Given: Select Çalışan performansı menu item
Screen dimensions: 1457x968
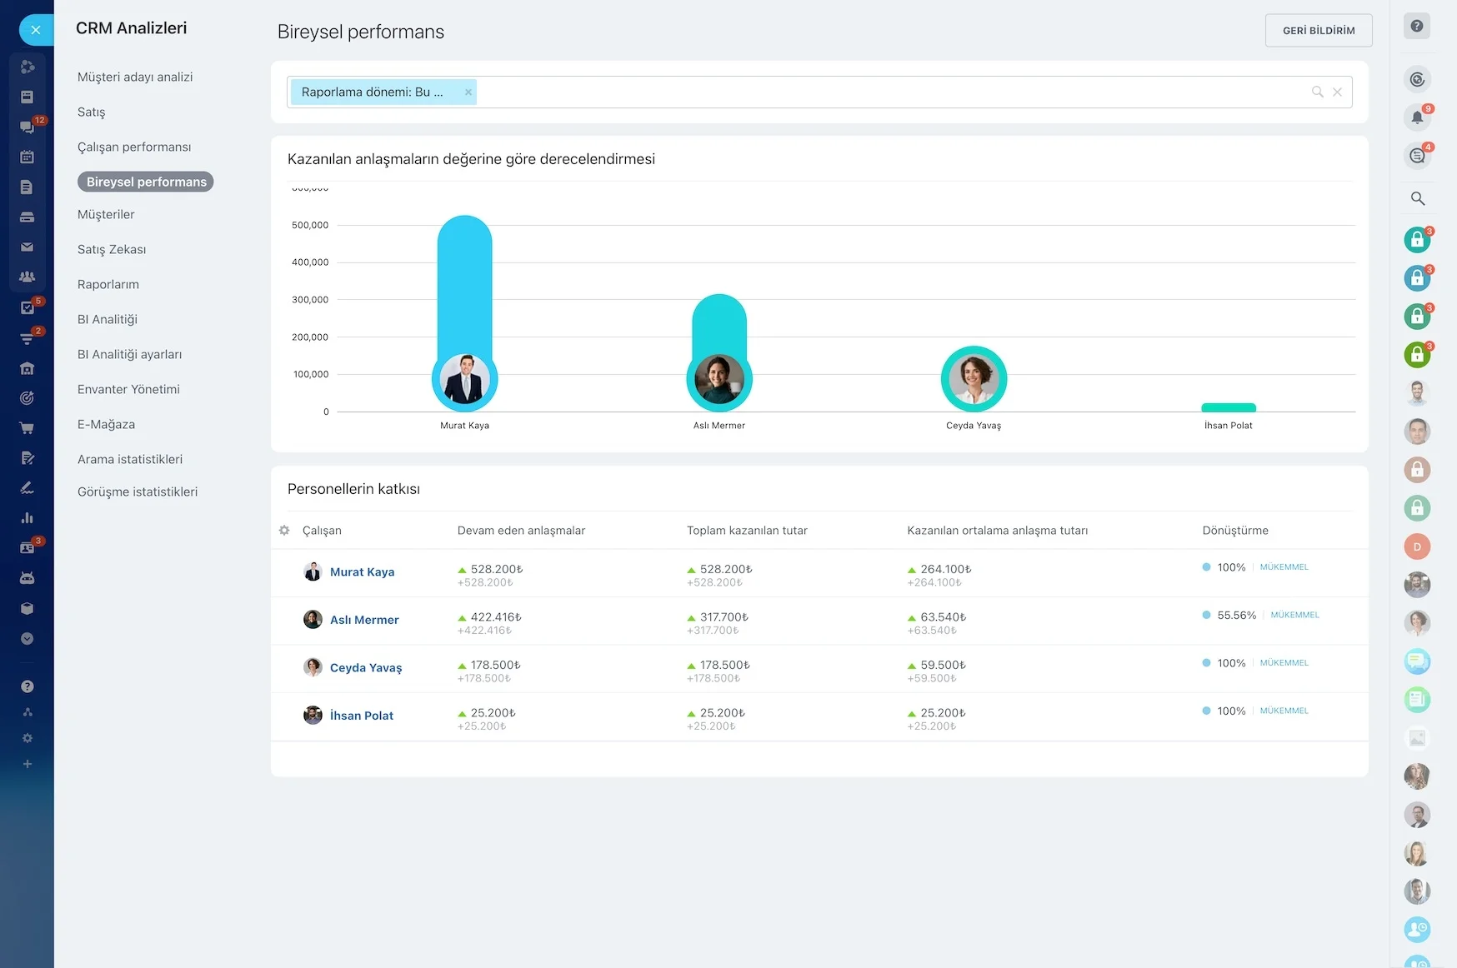Looking at the screenshot, I should (x=134, y=147).
